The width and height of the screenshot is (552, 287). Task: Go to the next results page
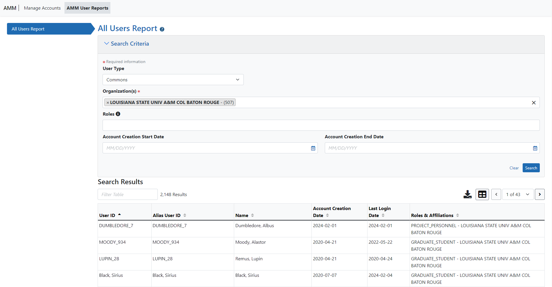[x=540, y=194]
